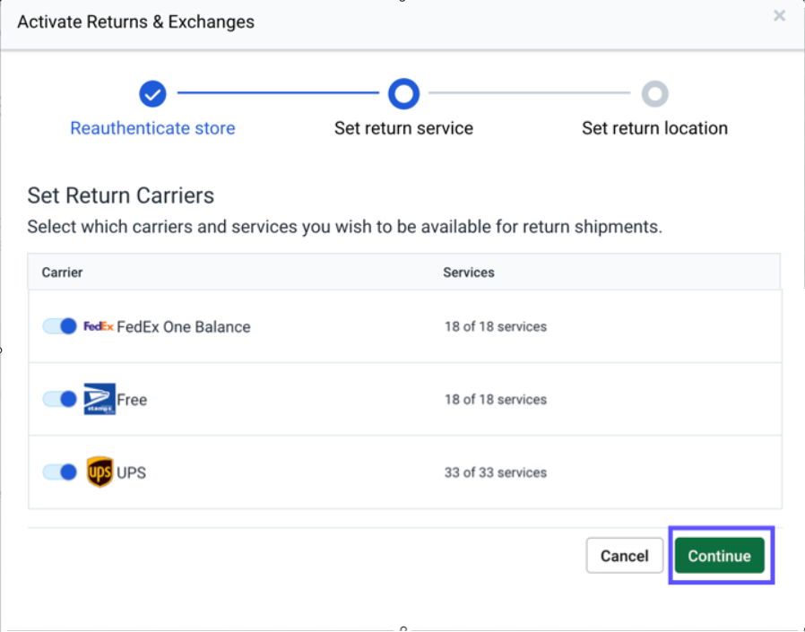Click the Set return service step label
The width and height of the screenshot is (805, 632).
403,128
